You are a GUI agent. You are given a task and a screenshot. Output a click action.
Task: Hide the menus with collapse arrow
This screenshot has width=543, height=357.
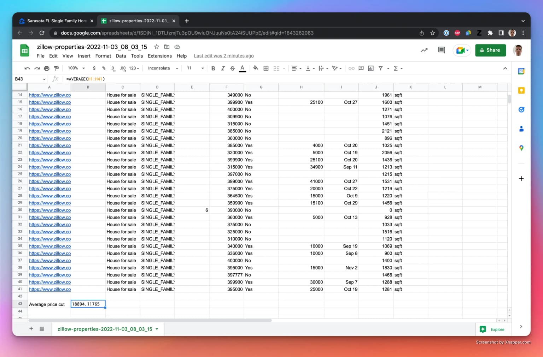pyautogui.click(x=505, y=69)
